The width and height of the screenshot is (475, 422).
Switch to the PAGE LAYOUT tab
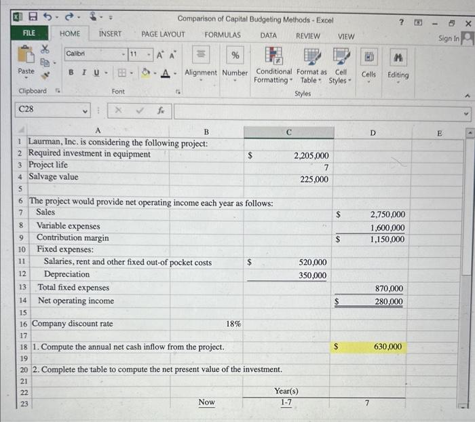(163, 35)
